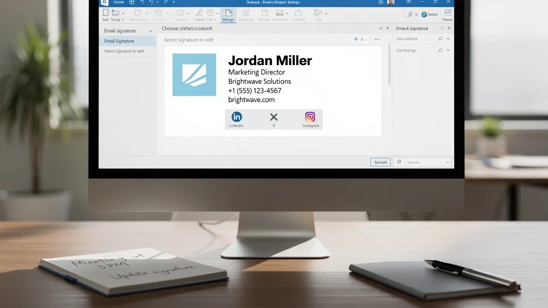This screenshot has width=548, height=308.
Task: Expand the Camitamgs row chevron
Action: pos(448,50)
